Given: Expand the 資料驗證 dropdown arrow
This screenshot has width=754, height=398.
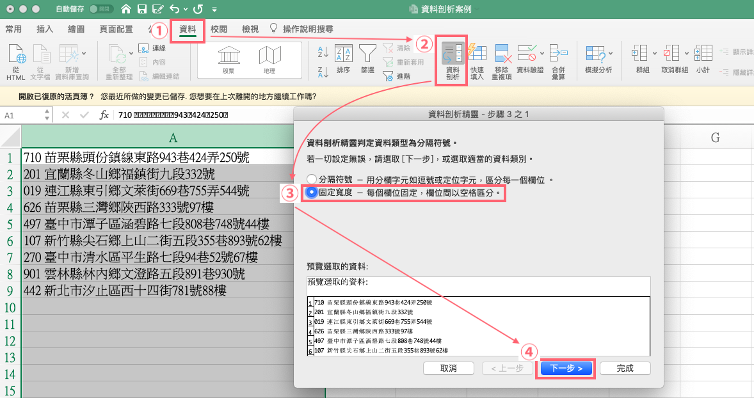Looking at the screenshot, I should tap(542, 53).
